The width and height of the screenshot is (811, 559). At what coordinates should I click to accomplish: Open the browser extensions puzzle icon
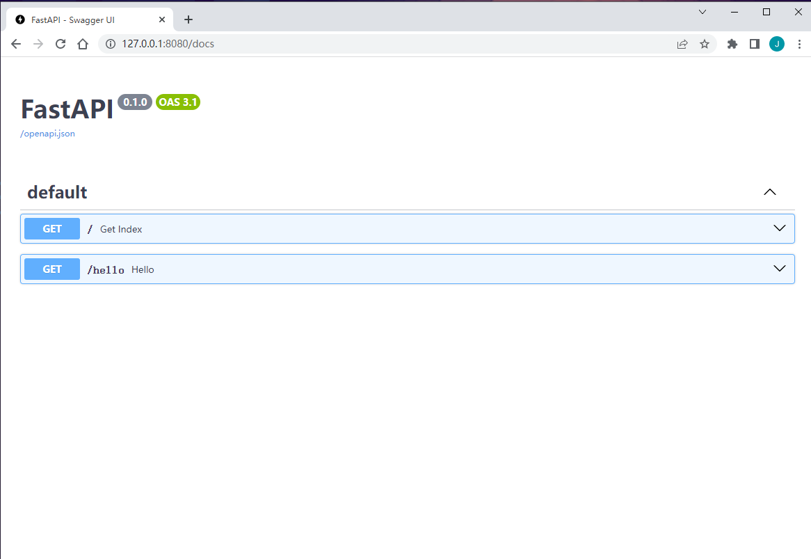[732, 43]
